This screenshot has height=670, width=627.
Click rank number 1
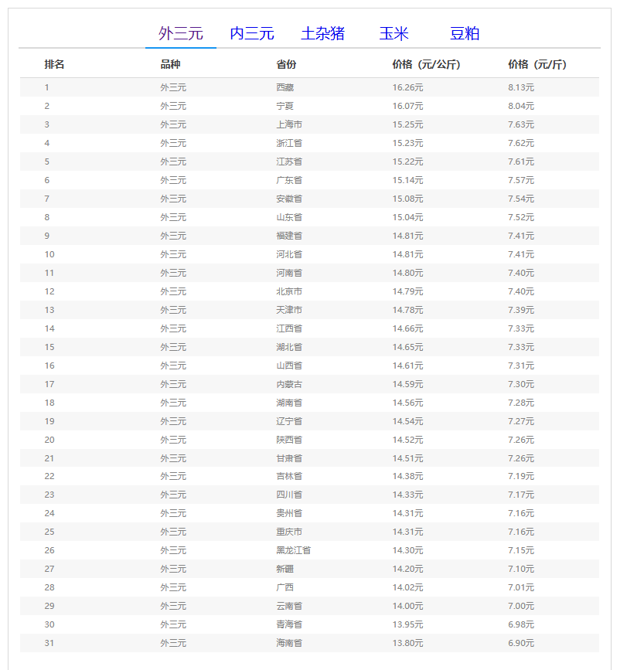pyautogui.click(x=46, y=87)
